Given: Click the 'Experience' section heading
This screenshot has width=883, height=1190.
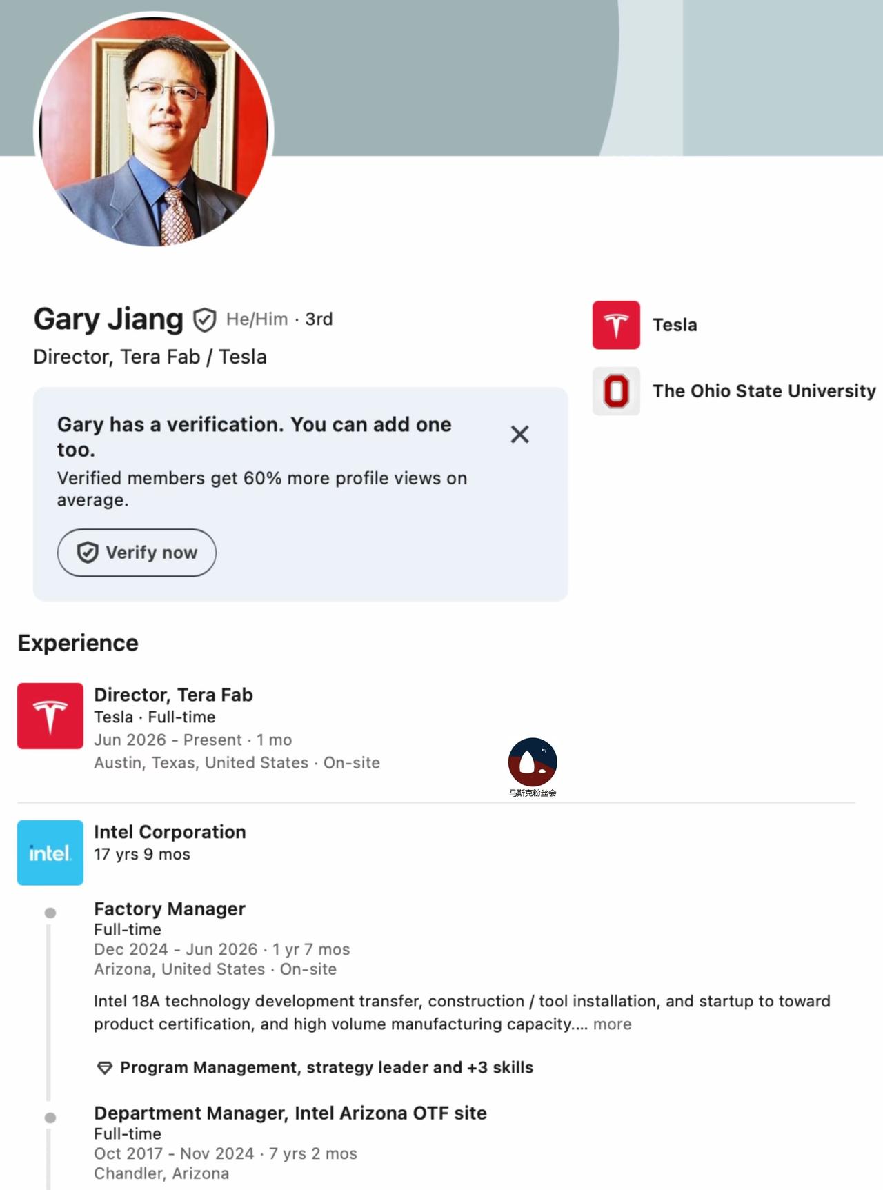Looking at the screenshot, I should [x=78, y=643].
